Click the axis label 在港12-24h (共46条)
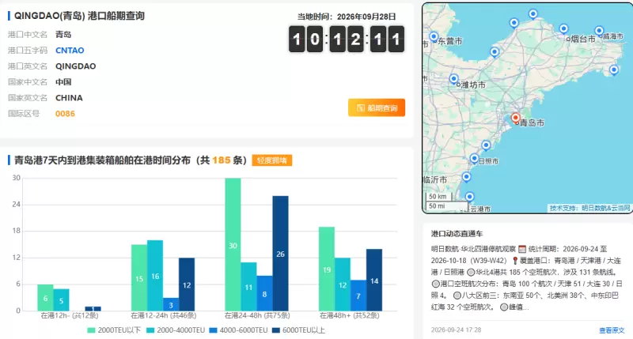This screenshot has height=339, width=633. pos(164,315)
